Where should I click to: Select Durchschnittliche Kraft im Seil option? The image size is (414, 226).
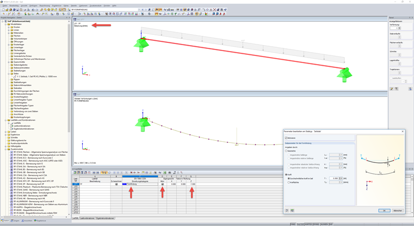(x=289, y=178)
